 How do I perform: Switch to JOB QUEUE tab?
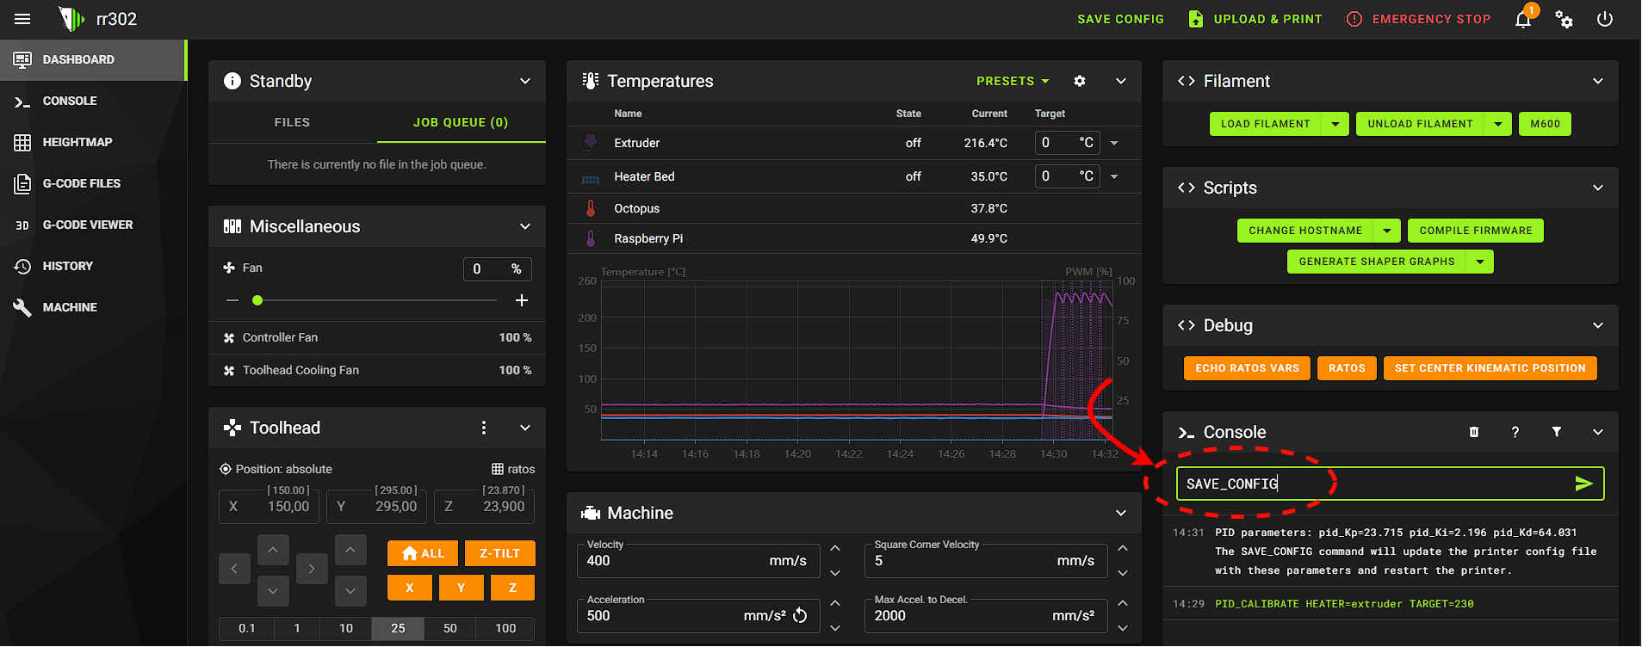click(x=461, y=122)
